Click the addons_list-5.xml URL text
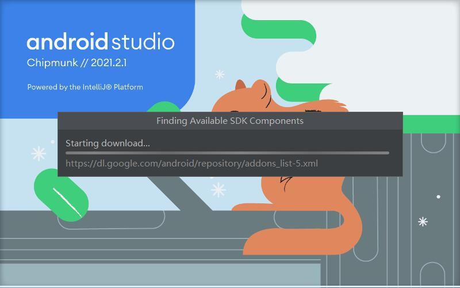Image resolution: width=460 pixels, height=288 pixels. click(191, 164)
